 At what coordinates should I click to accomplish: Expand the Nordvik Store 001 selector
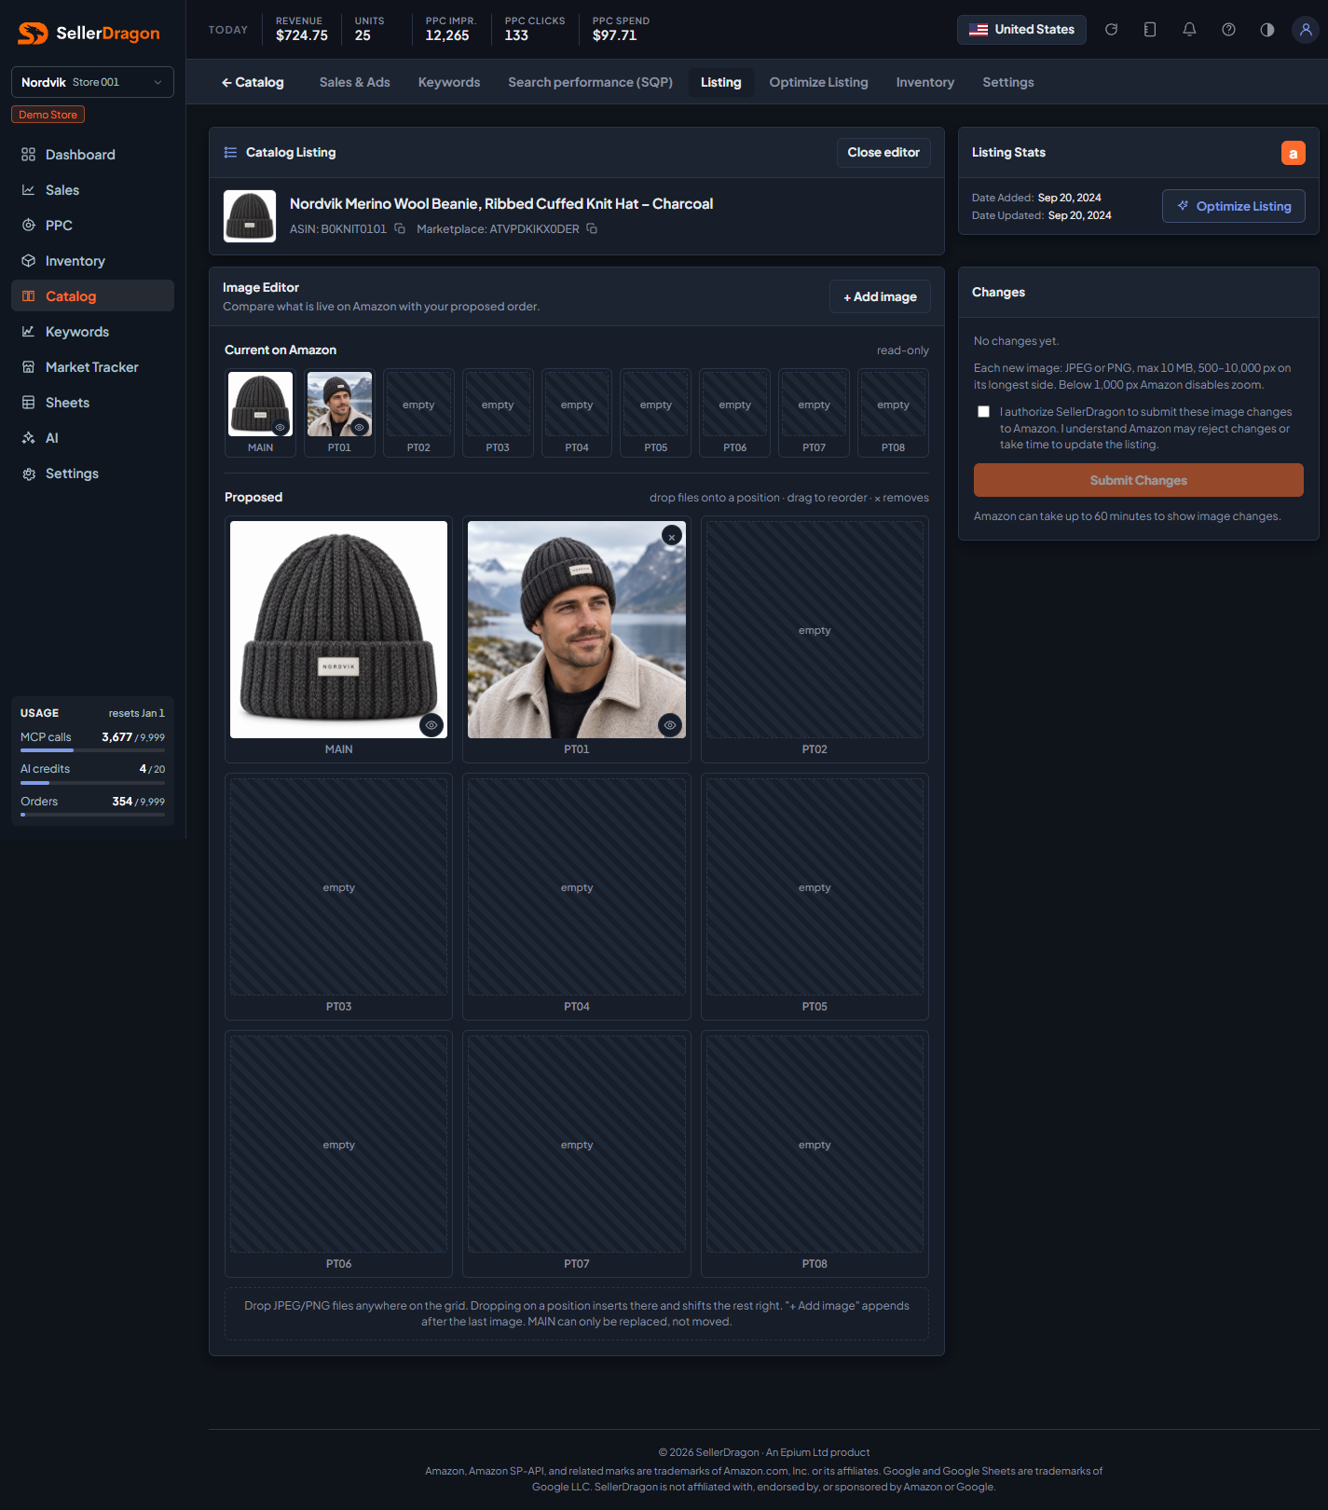[x=92, y=82]
